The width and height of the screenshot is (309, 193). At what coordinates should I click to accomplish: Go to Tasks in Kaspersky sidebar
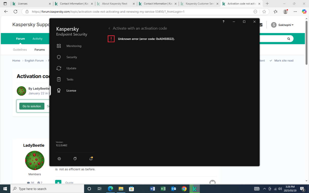pyautogui.click(x=65, y=79)
